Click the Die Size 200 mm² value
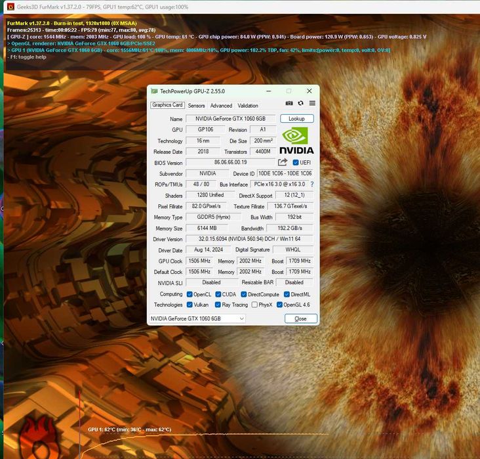The width and height of the screenshot is (480, 459). click(263, 141)
